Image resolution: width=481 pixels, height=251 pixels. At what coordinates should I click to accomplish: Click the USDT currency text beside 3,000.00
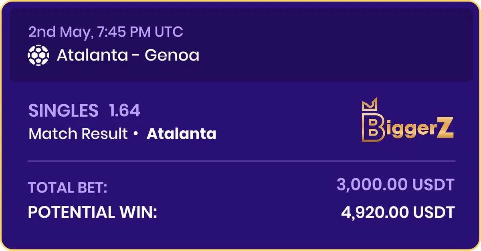[x=435, y=184]
